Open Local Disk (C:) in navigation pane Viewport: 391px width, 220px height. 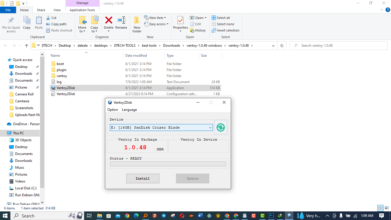point(26,188)
